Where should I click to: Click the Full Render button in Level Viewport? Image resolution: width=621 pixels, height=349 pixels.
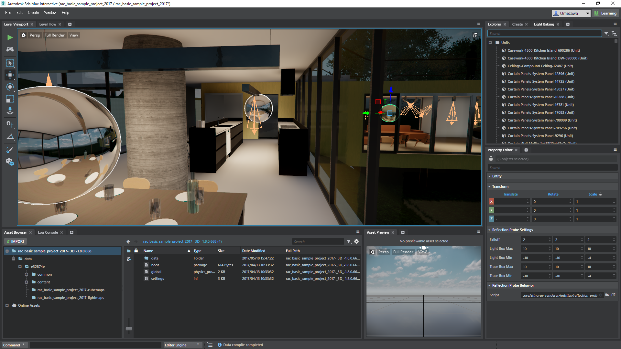[x=55, y=35]
